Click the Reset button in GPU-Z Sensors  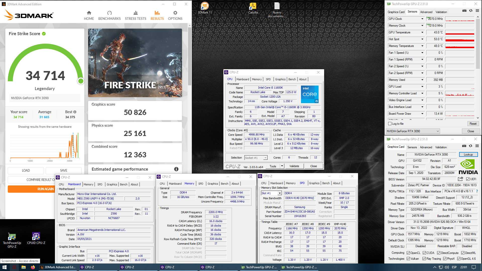coord(473,124)
